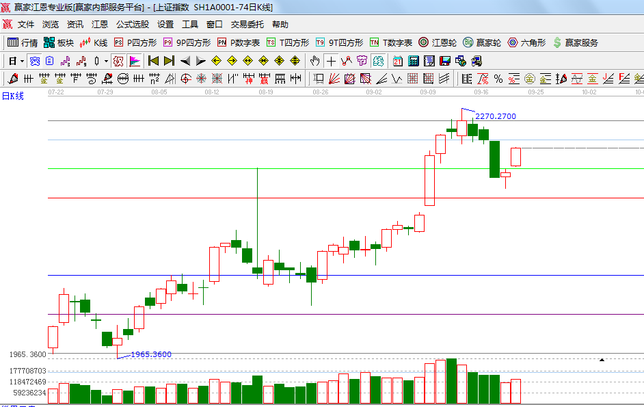644x407 pixels.
Task: Open the 公式选股 menu
Action: pyautogui.click(x=132, y=24)
